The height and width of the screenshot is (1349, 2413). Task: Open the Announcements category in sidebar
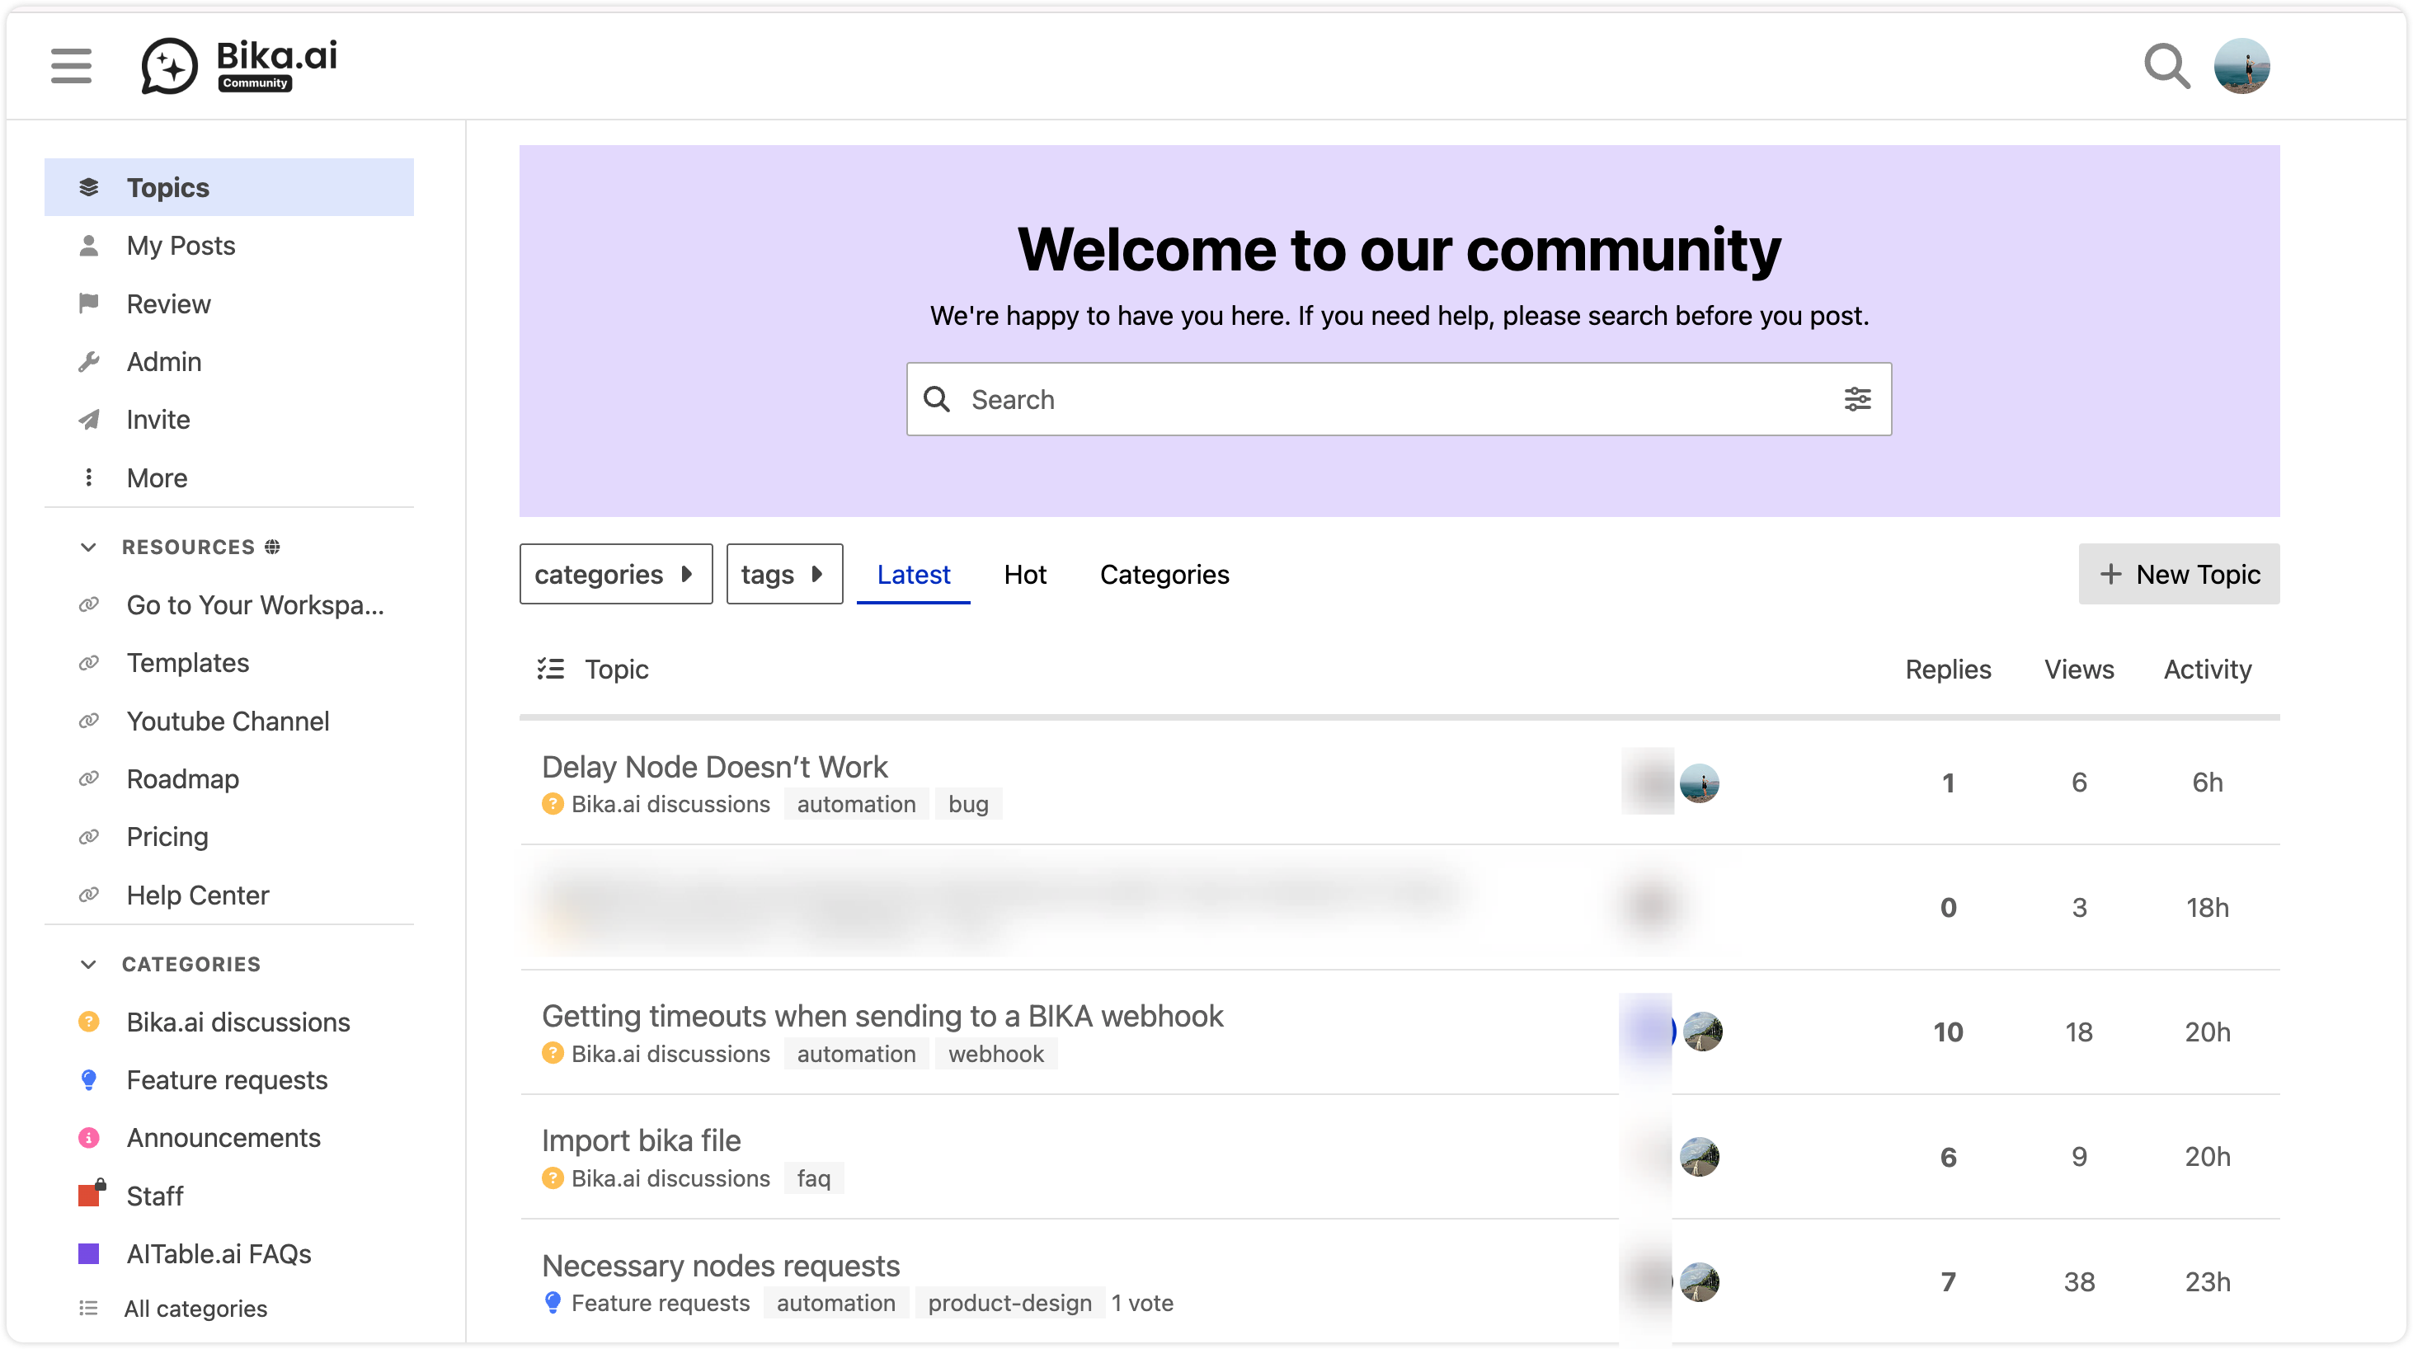coord(229,1137)
